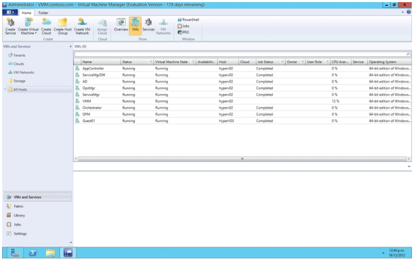Open the Library workspace
Viewport: 413px width, 261px height.
[38, 215]
